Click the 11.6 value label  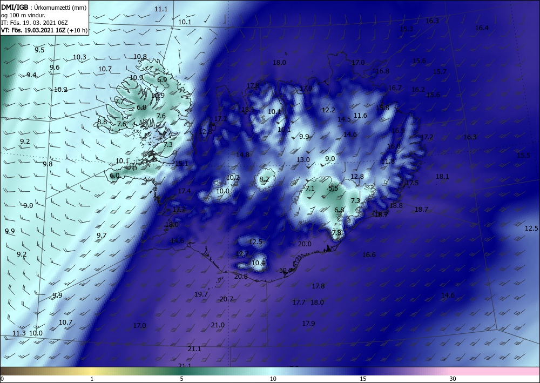click(x=360, y=116)
